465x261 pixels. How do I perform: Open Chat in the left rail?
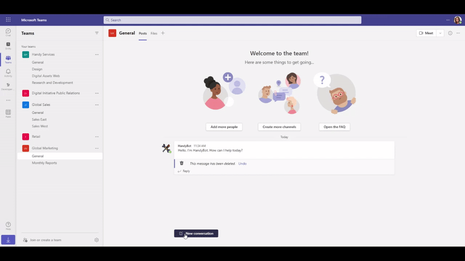8,32
